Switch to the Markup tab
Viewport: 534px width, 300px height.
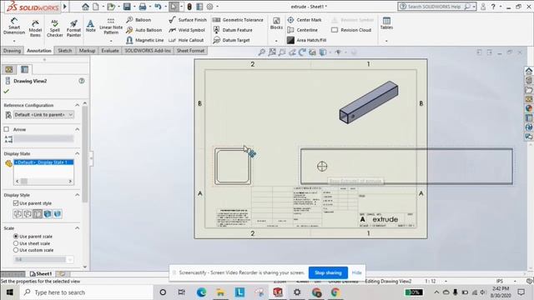[87, 51]
